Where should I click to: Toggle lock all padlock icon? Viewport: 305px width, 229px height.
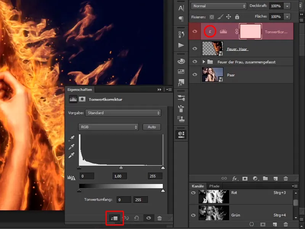[237, 17]
